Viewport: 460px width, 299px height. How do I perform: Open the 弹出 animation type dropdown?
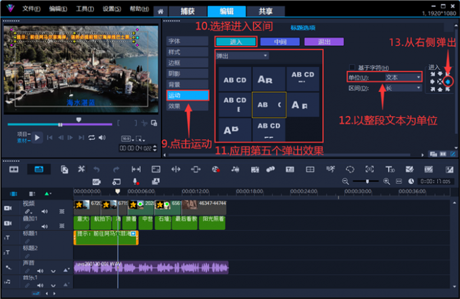242,56
